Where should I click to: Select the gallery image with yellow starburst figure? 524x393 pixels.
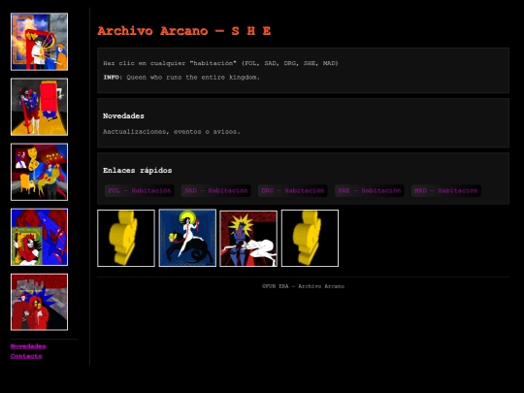coord(248,239)
